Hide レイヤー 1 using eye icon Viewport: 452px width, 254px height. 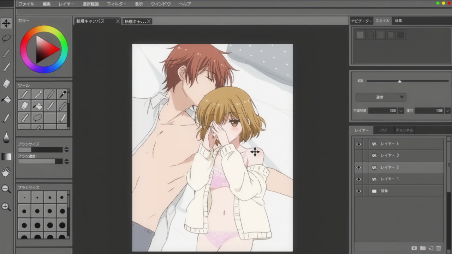pos(359,179)
